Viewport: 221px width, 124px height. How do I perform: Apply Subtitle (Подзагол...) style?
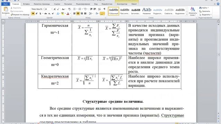[157, 11]
